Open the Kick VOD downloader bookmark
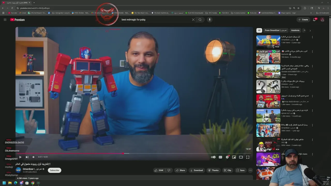The image size is (331, 186). click(x=194, y=13)
